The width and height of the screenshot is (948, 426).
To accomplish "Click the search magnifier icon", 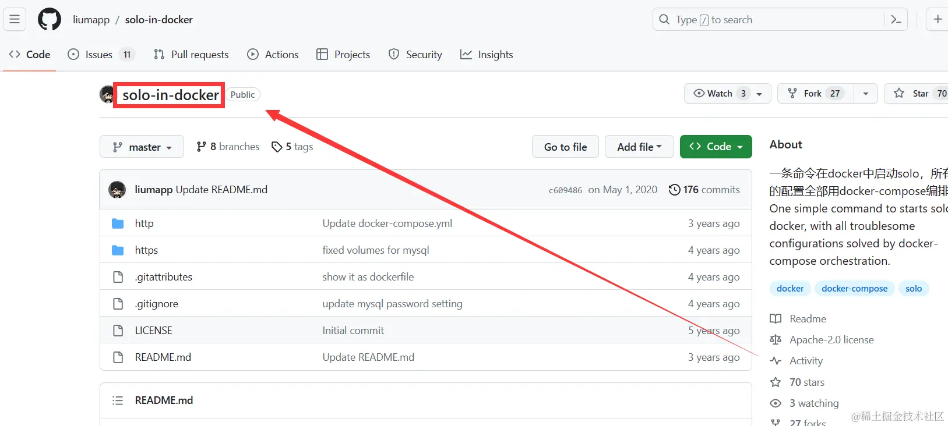I will (x=664, y=19).
